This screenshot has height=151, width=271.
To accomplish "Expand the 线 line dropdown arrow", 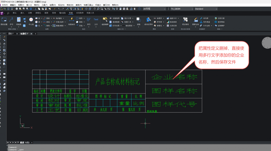I will pos(42,18).
